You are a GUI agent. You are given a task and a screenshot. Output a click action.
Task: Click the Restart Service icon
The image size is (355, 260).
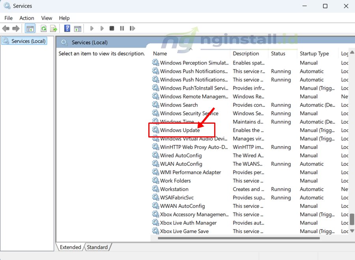click(x=132, y=28)
